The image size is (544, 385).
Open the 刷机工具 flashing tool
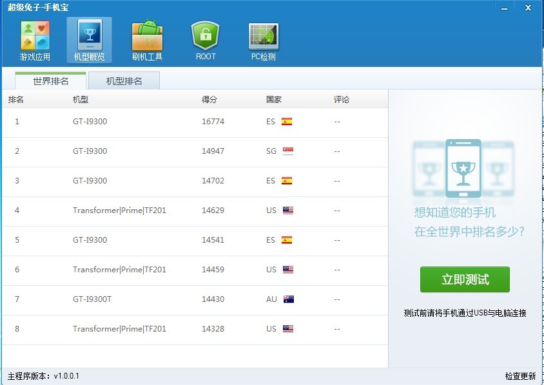[147, 41]
